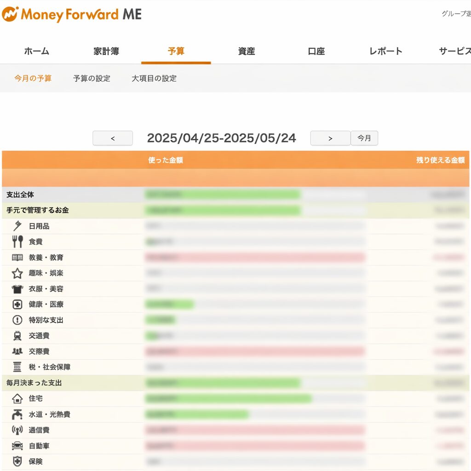Screen dimensions: 471x471
Task: Open the 予算の設定 sub-menu
Action: [92, 78]
